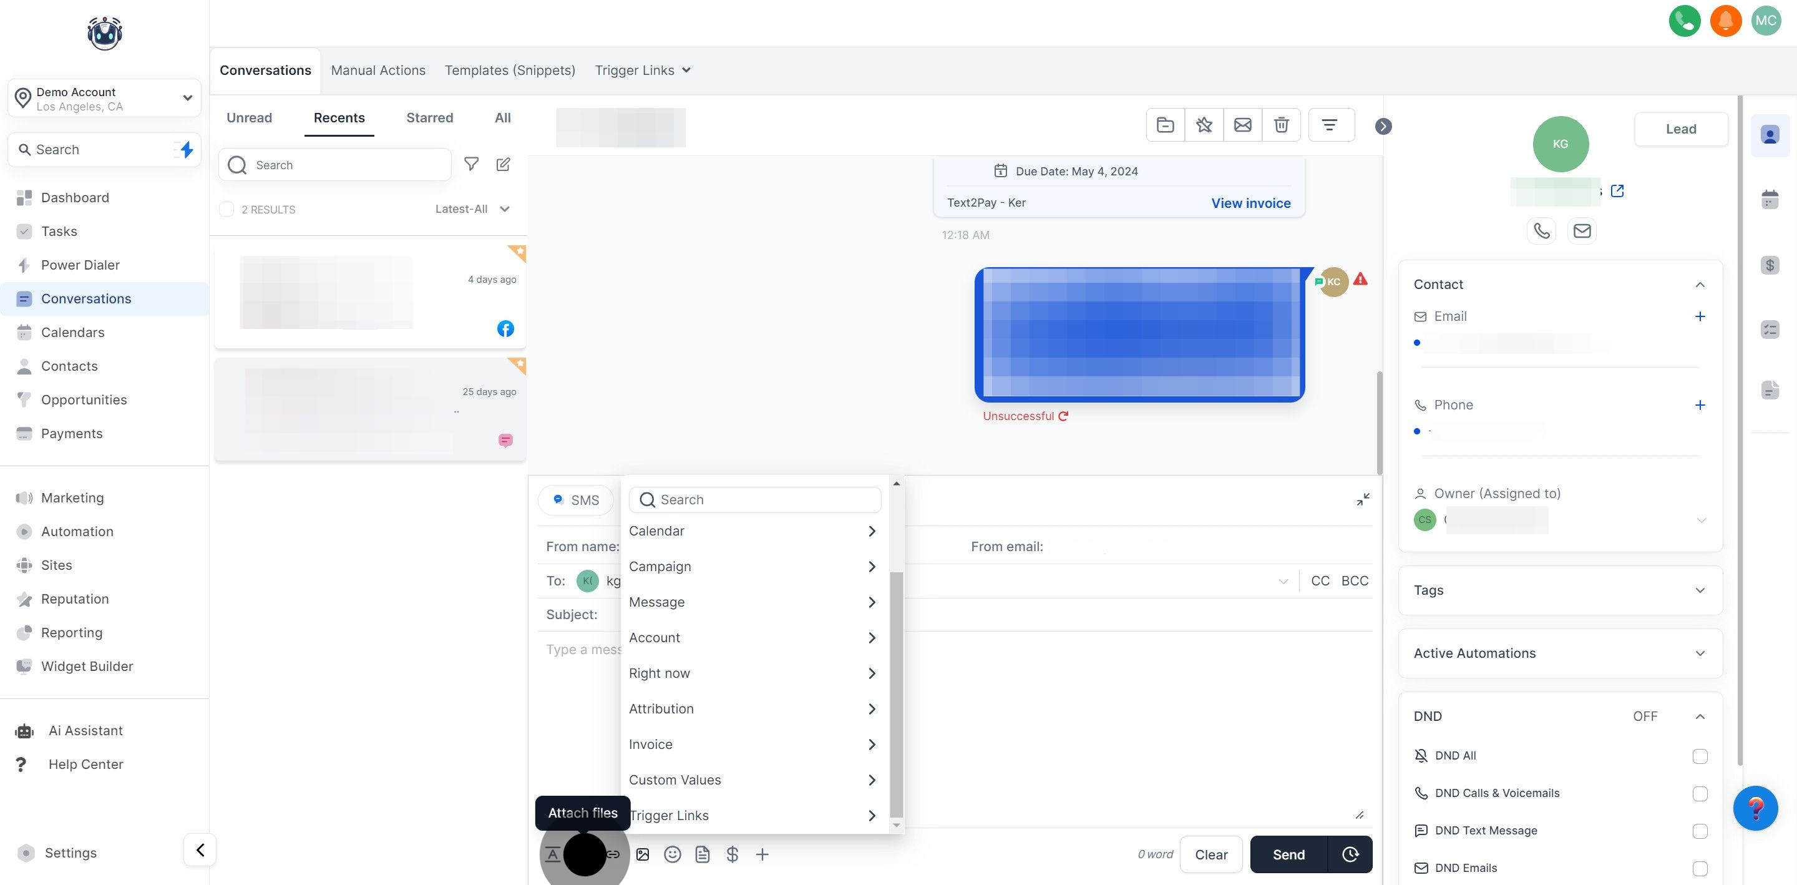The width and height of the screenshot is (1797, 885).
Task: Star the conversation using the star icon
Action: pos(1204,125)
